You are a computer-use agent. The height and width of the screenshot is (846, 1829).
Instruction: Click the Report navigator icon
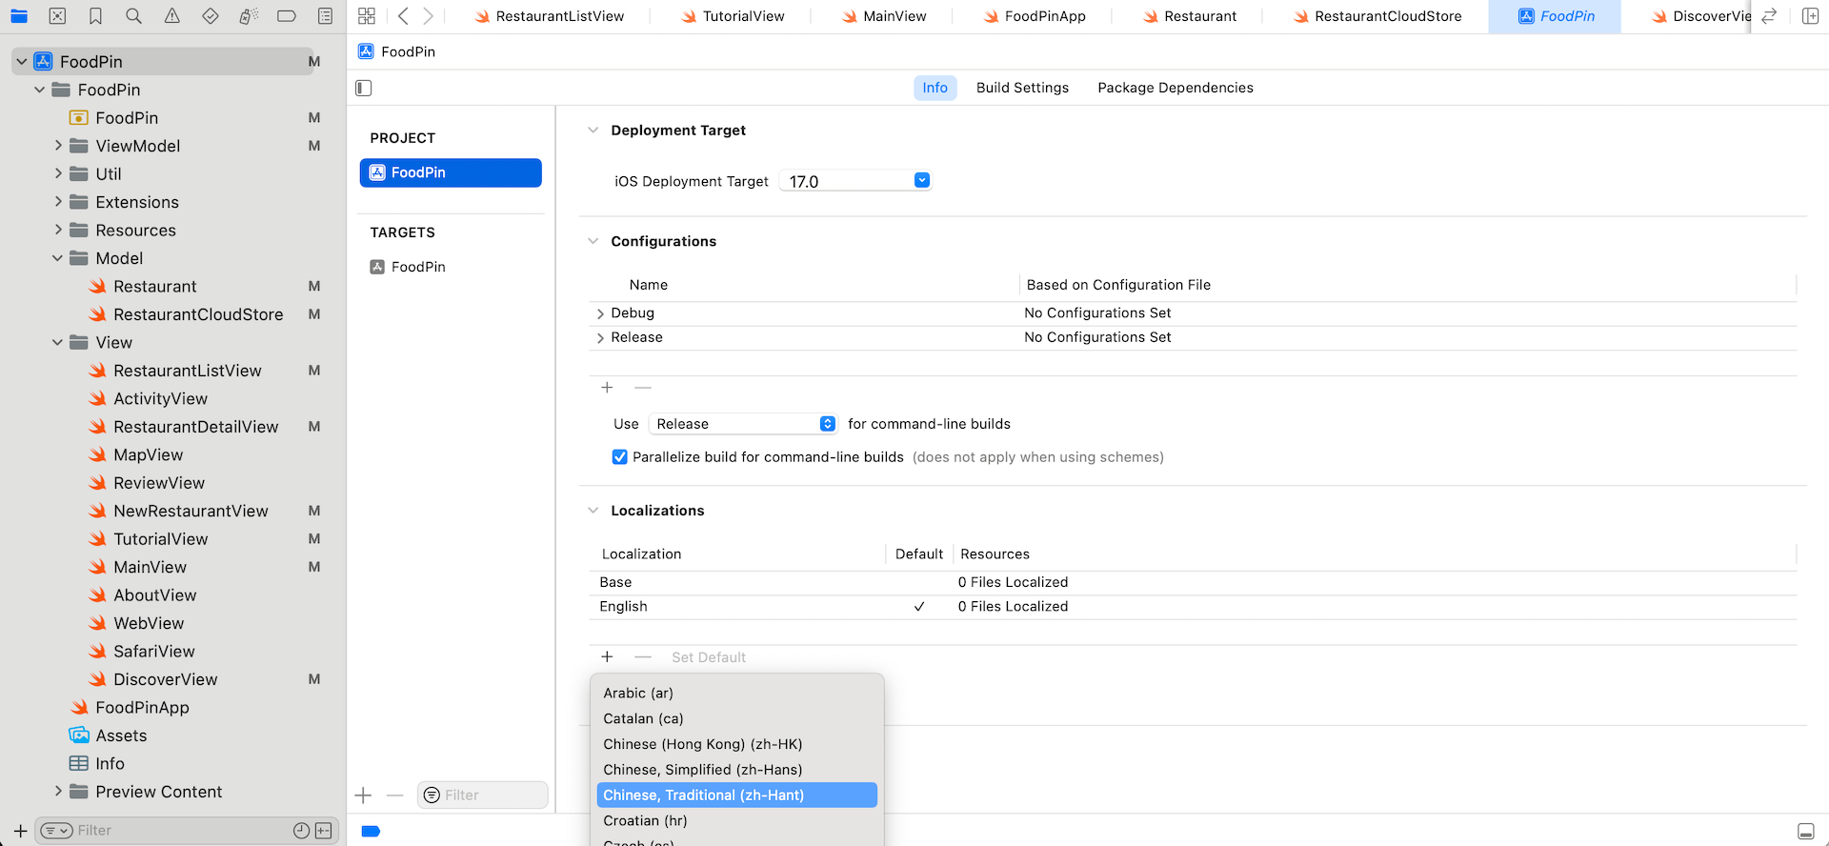pos(325,16)
